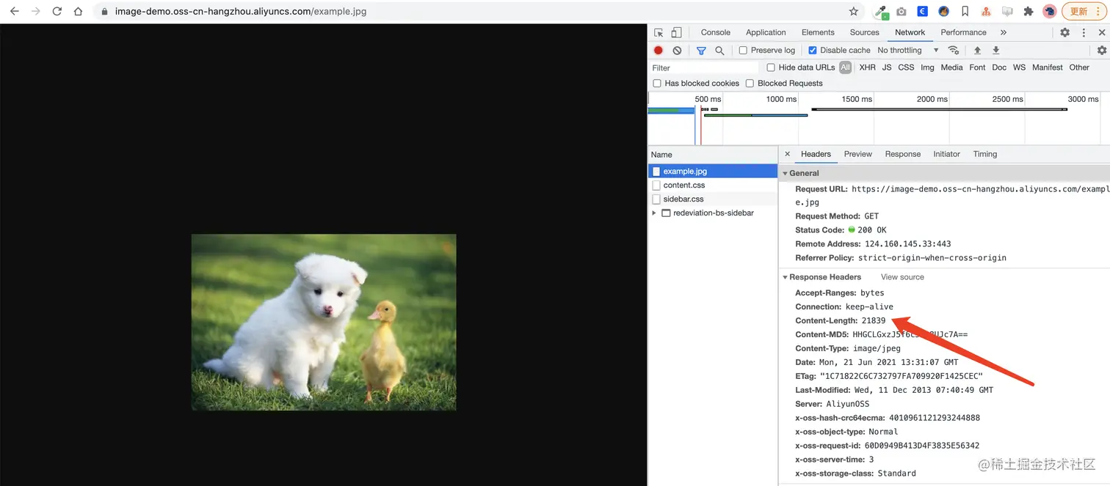Open the No throttling dropdown
Screen dimensions: 1110x486
(x=907, y=51)
